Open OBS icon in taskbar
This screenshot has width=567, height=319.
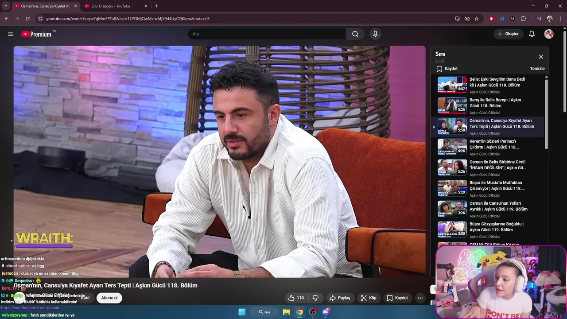(x=313, y=312)
